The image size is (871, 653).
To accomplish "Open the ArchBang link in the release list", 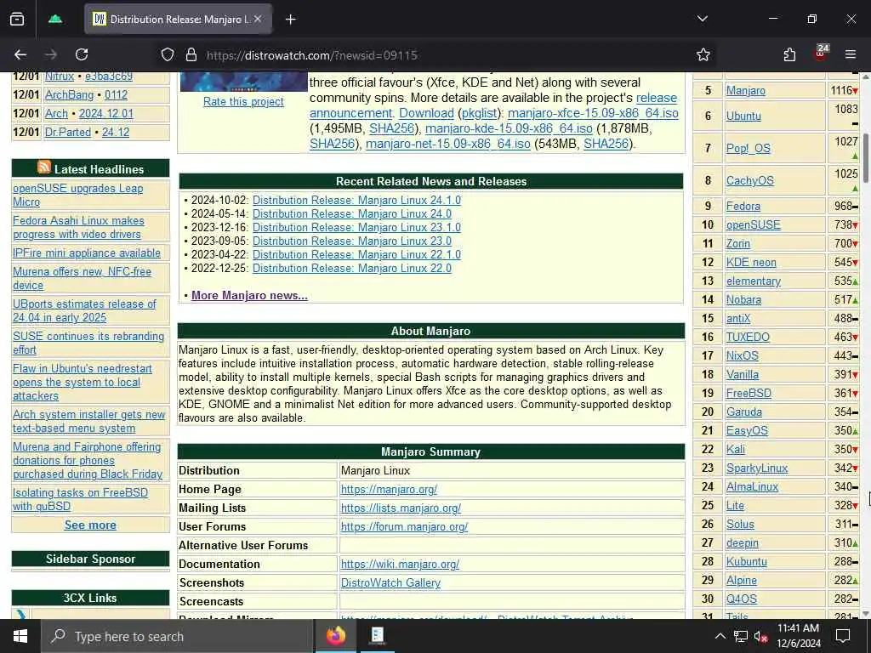I will click(x=69, y=95).
